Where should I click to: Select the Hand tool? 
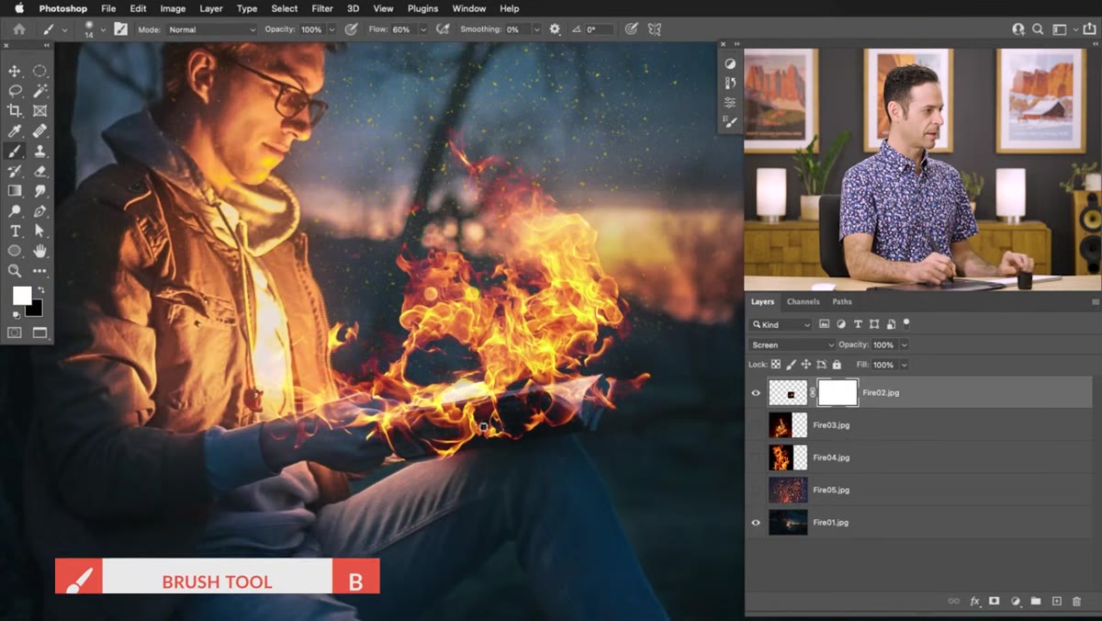click(39, 251)
